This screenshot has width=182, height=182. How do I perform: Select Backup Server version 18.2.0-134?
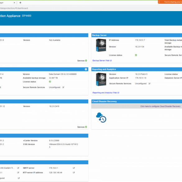pyautogui.click(x=139, y=47)
